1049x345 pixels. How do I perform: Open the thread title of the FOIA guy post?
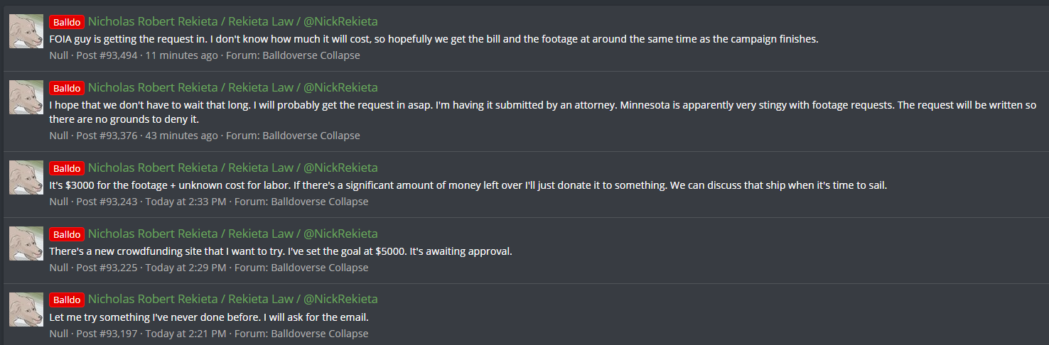coord(232,21)
